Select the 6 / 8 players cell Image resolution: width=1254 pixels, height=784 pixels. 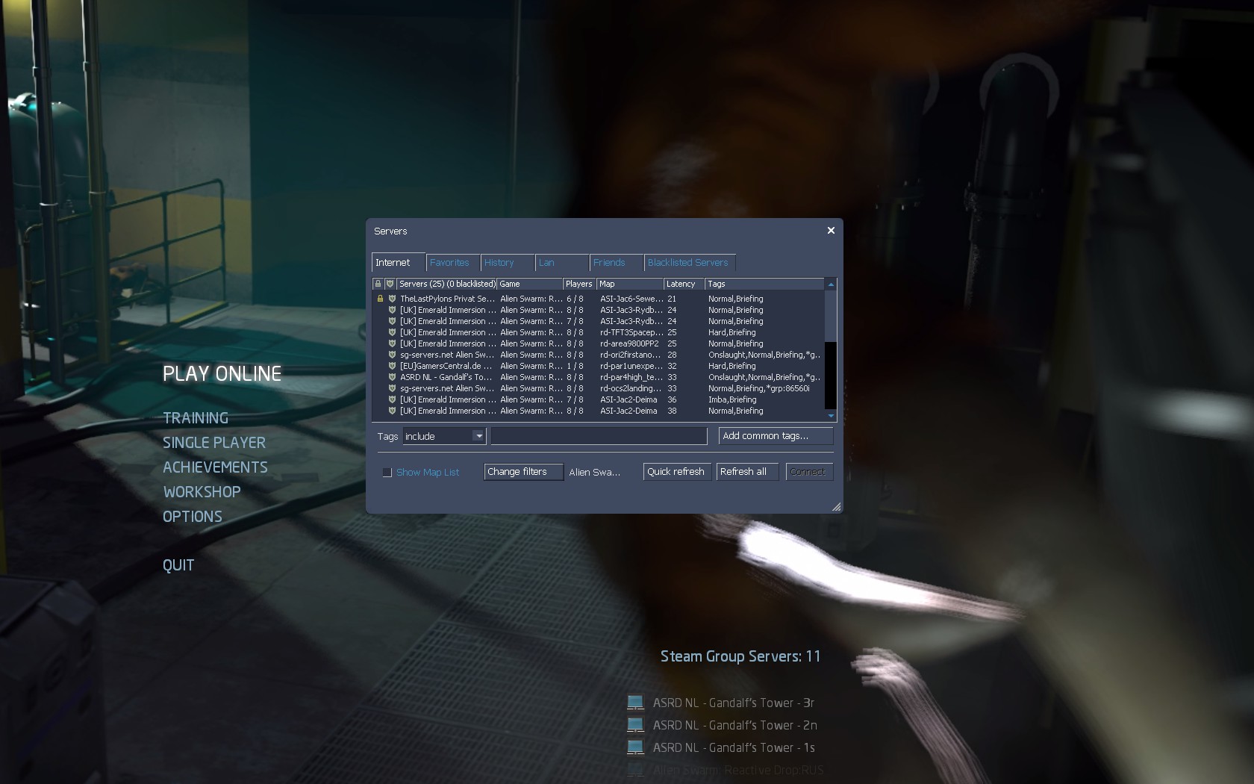[x=575, y=299]
